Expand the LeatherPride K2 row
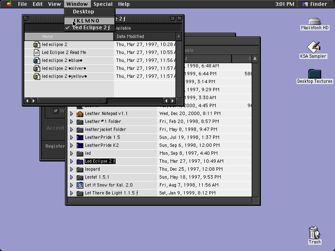This screenshot has height=251, width=335. 72,145
